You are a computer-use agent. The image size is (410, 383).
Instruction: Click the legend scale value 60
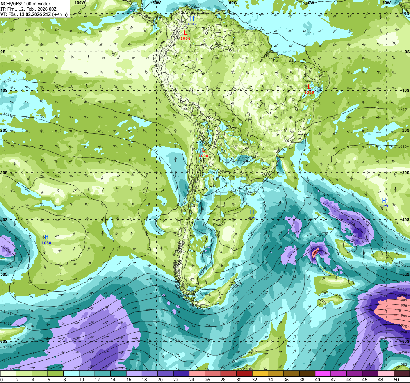coord(396,380)
